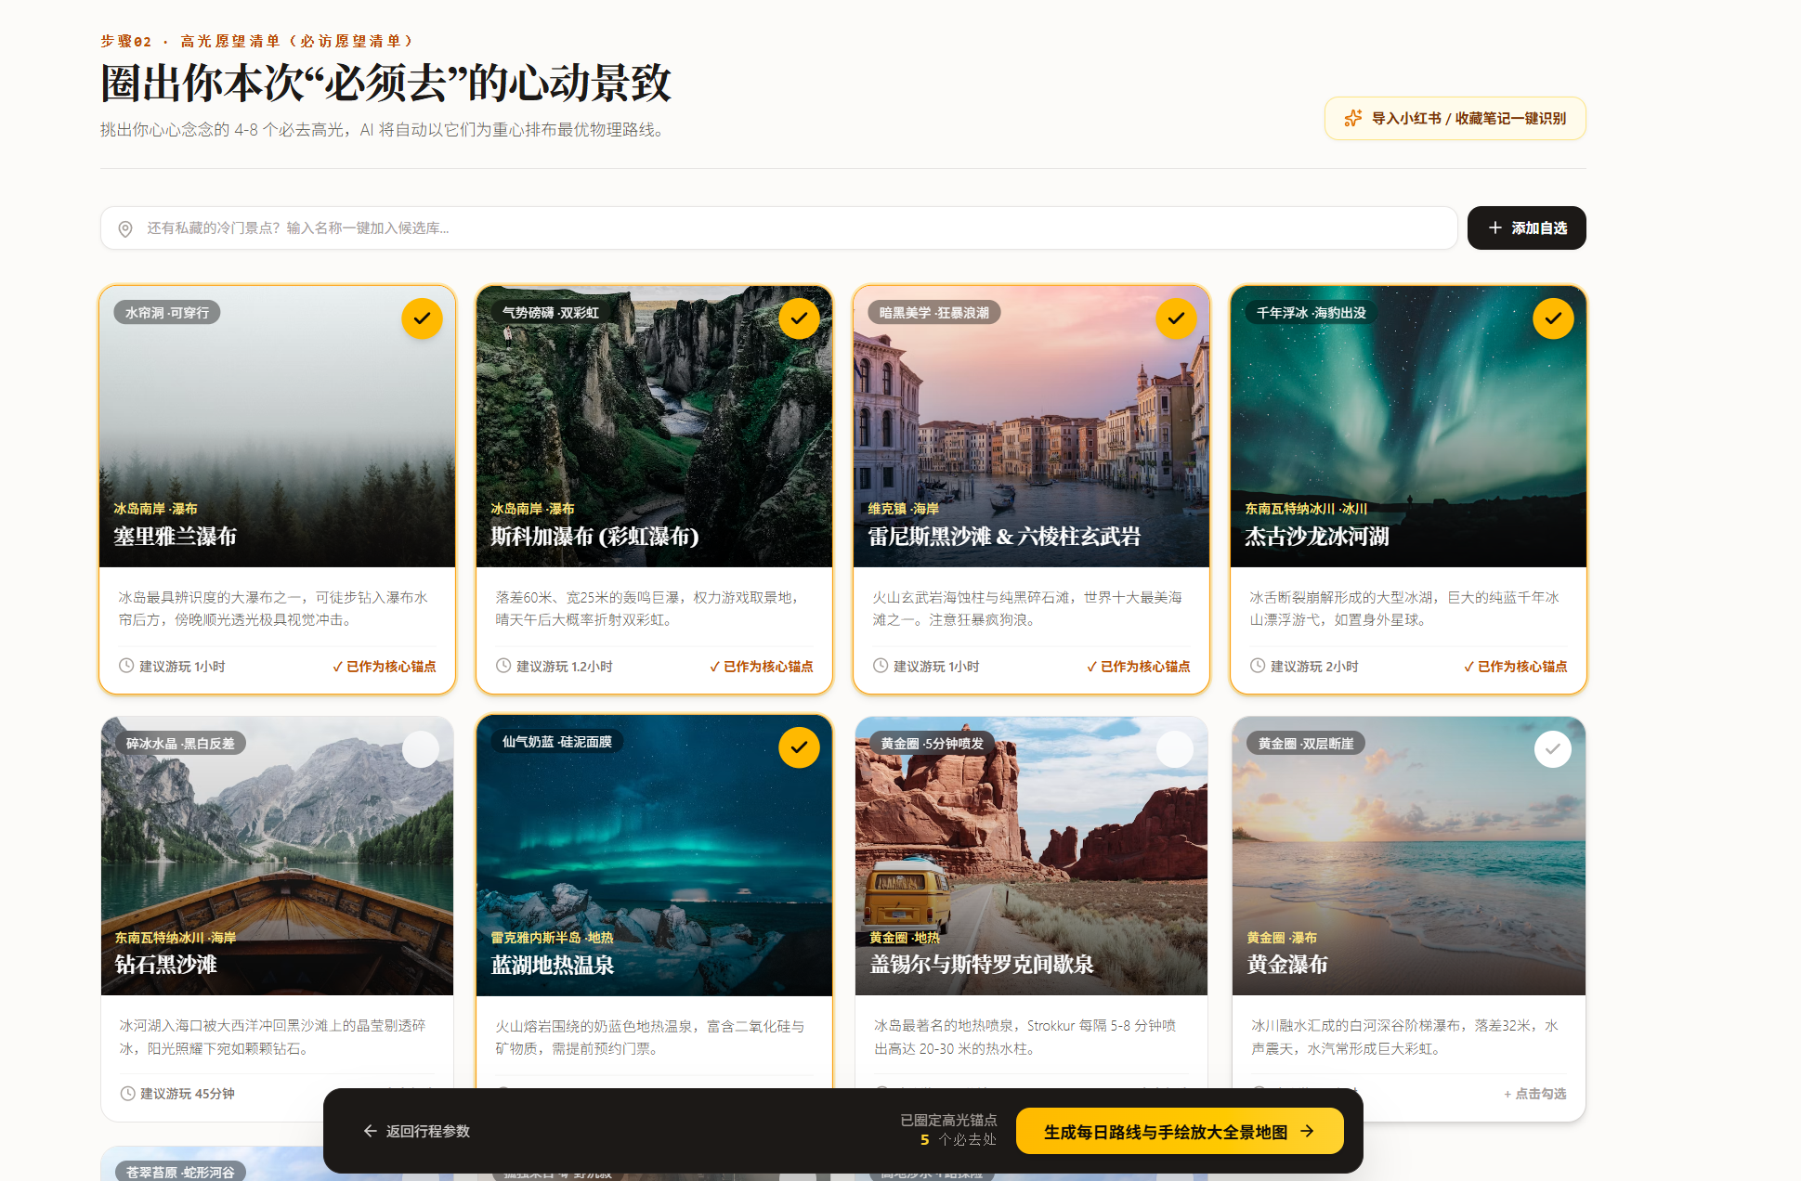Image resolution: width=1801 pixels, height=1181 pixels.
Task: Click the 气势磅礴 ·双彩虹 tag
Action: (551, 313)
